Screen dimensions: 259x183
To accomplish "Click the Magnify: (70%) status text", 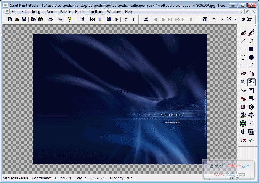I will coord(122,178).
